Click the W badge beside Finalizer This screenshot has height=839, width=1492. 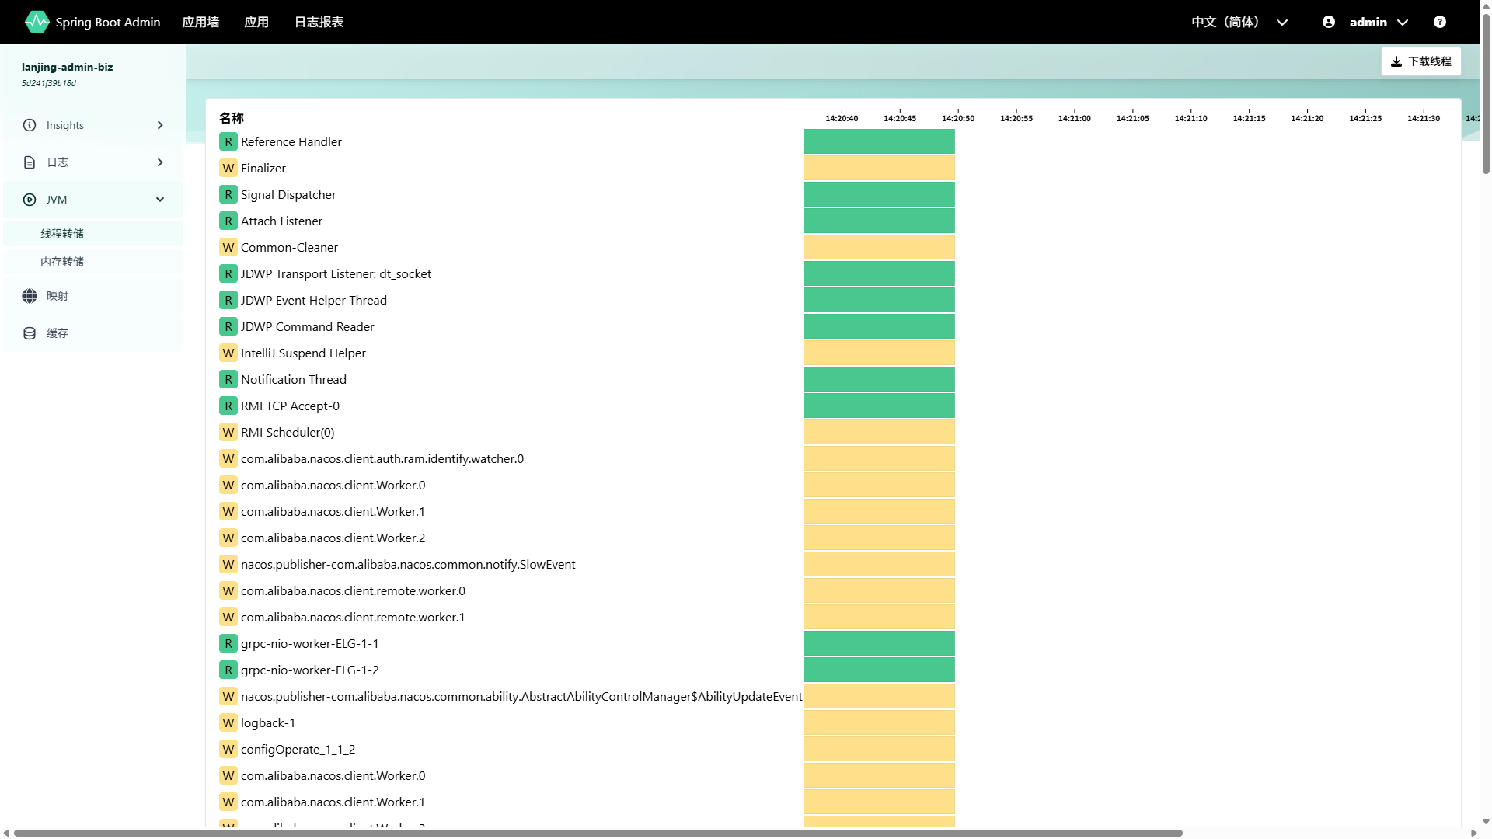(228, 168)
